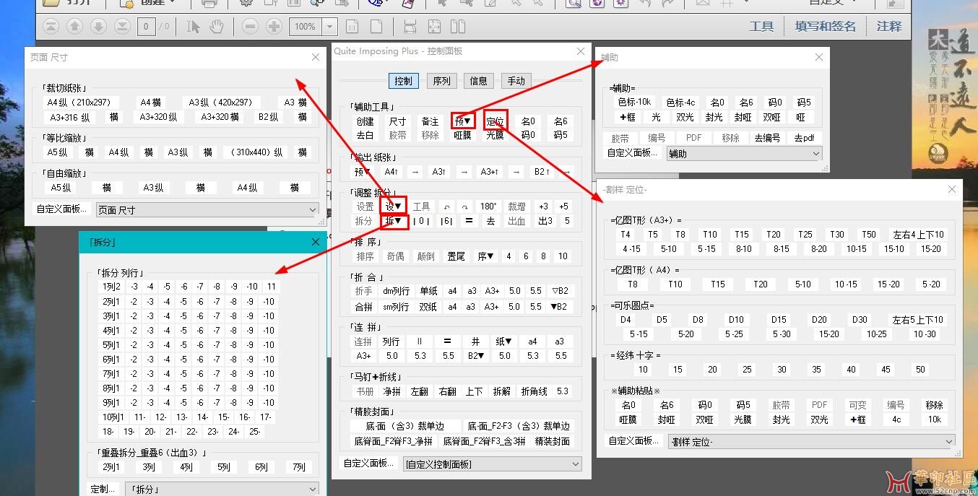
Task: Click 精装封面 button in 精胶封面
Action: tap(553, 441)
